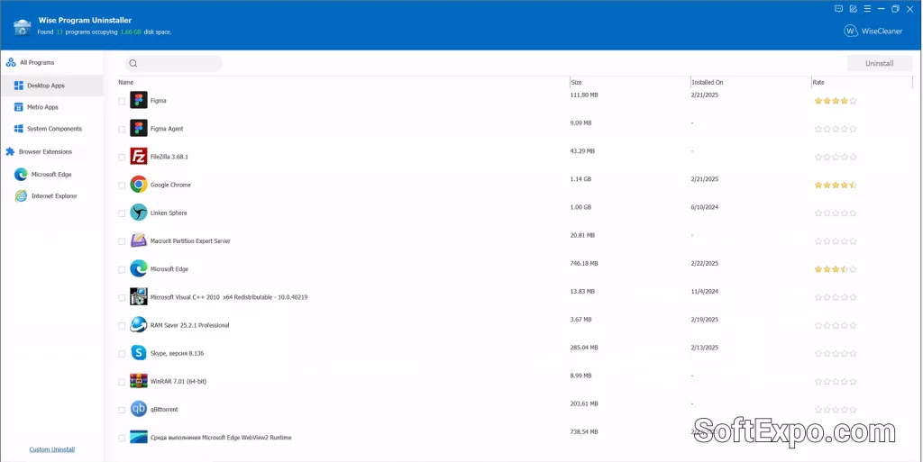Screen dimensions: 923x462
Task: Click the Figma star rating
Action: (x=836, y=101)
